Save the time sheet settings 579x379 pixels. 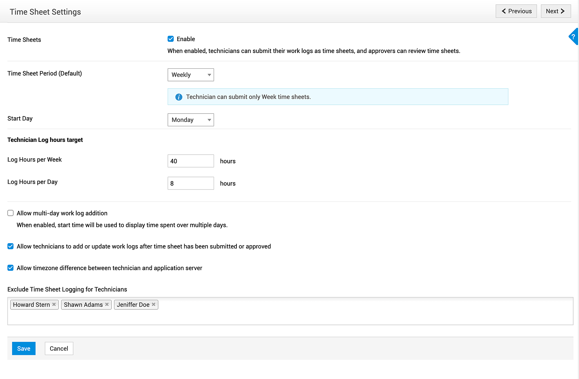(24, 349)
